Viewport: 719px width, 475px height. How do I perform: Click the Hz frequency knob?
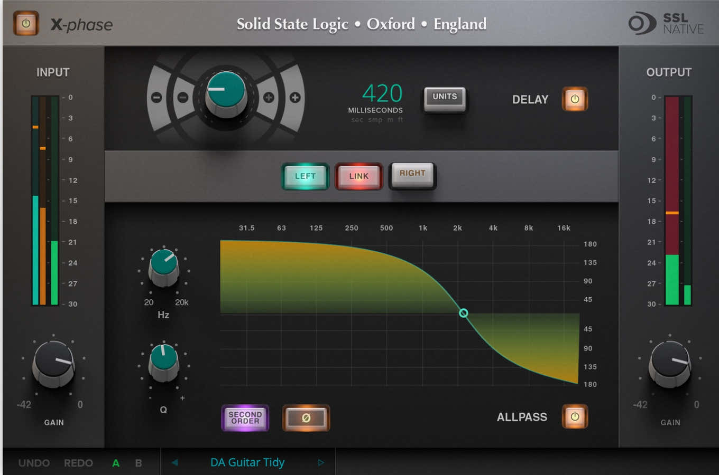(164, 268)
